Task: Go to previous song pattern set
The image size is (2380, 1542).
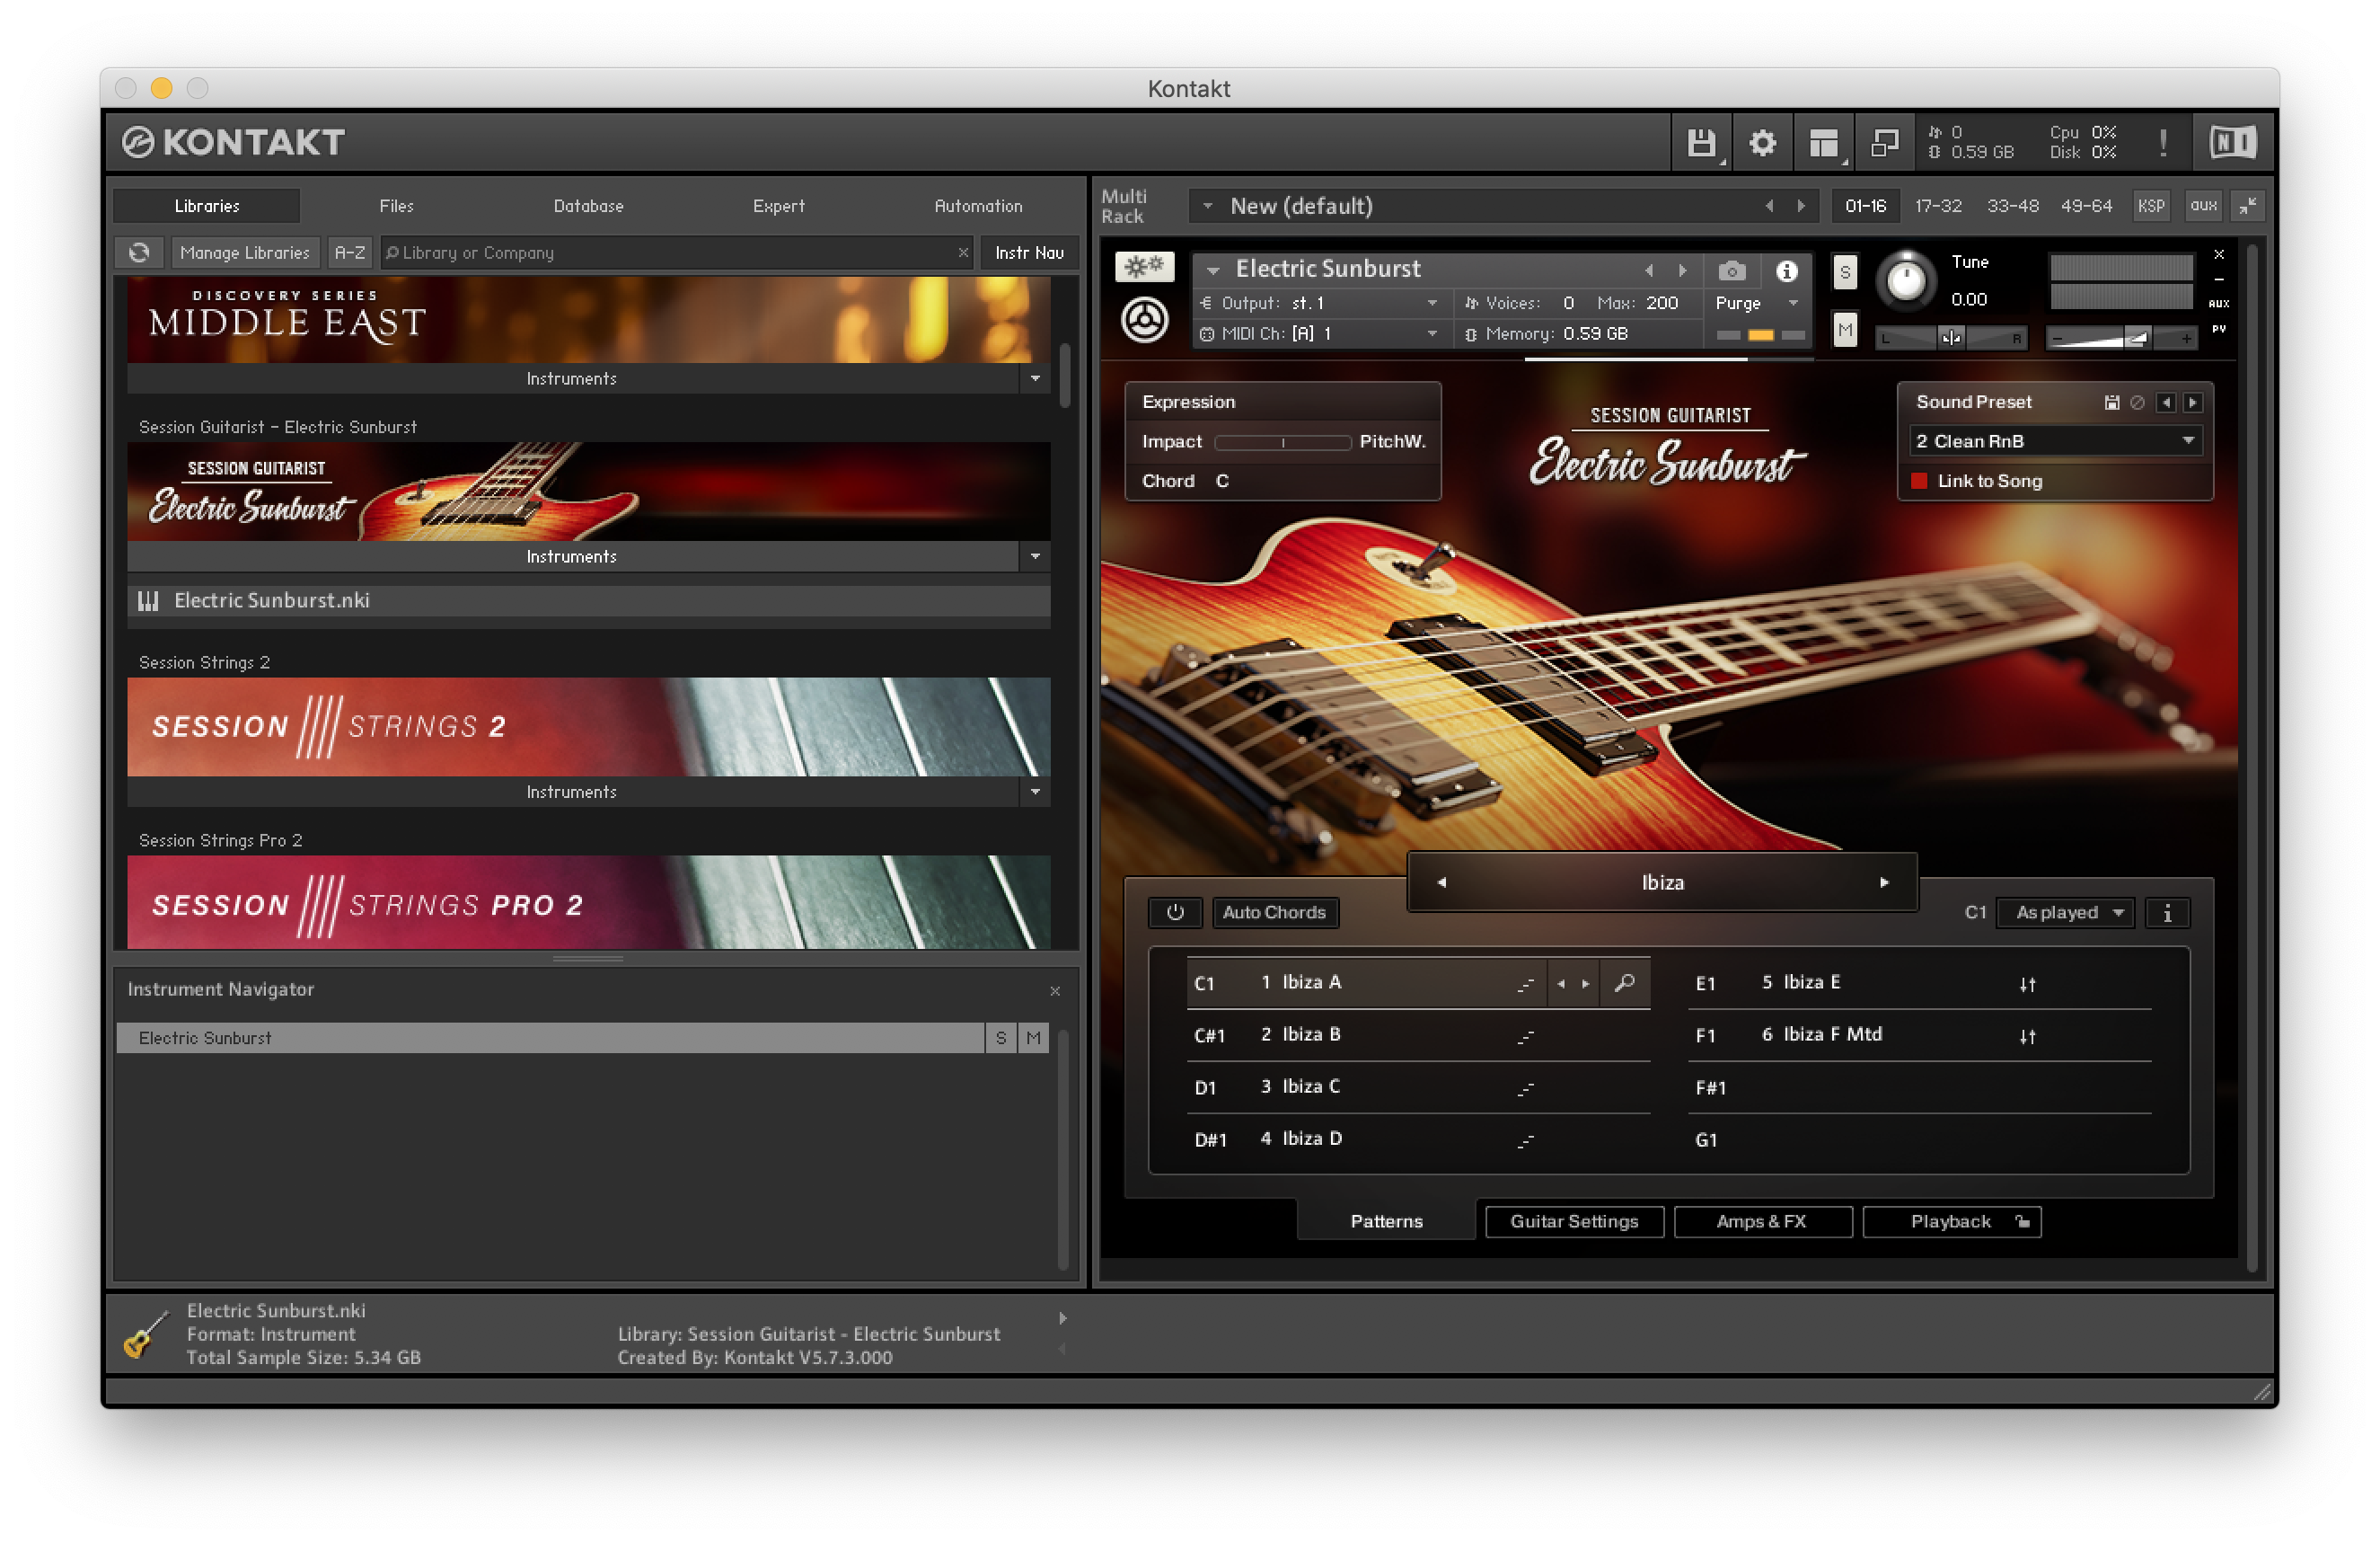Action: click(x=1441, y=882)
